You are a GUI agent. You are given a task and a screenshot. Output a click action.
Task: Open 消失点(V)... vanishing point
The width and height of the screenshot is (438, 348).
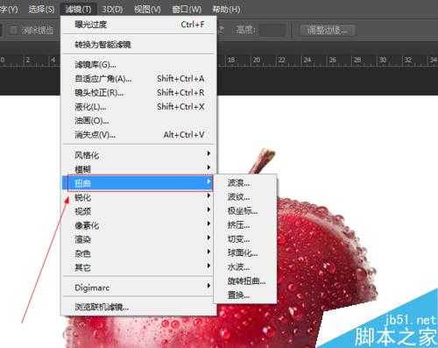click(138, 135)
